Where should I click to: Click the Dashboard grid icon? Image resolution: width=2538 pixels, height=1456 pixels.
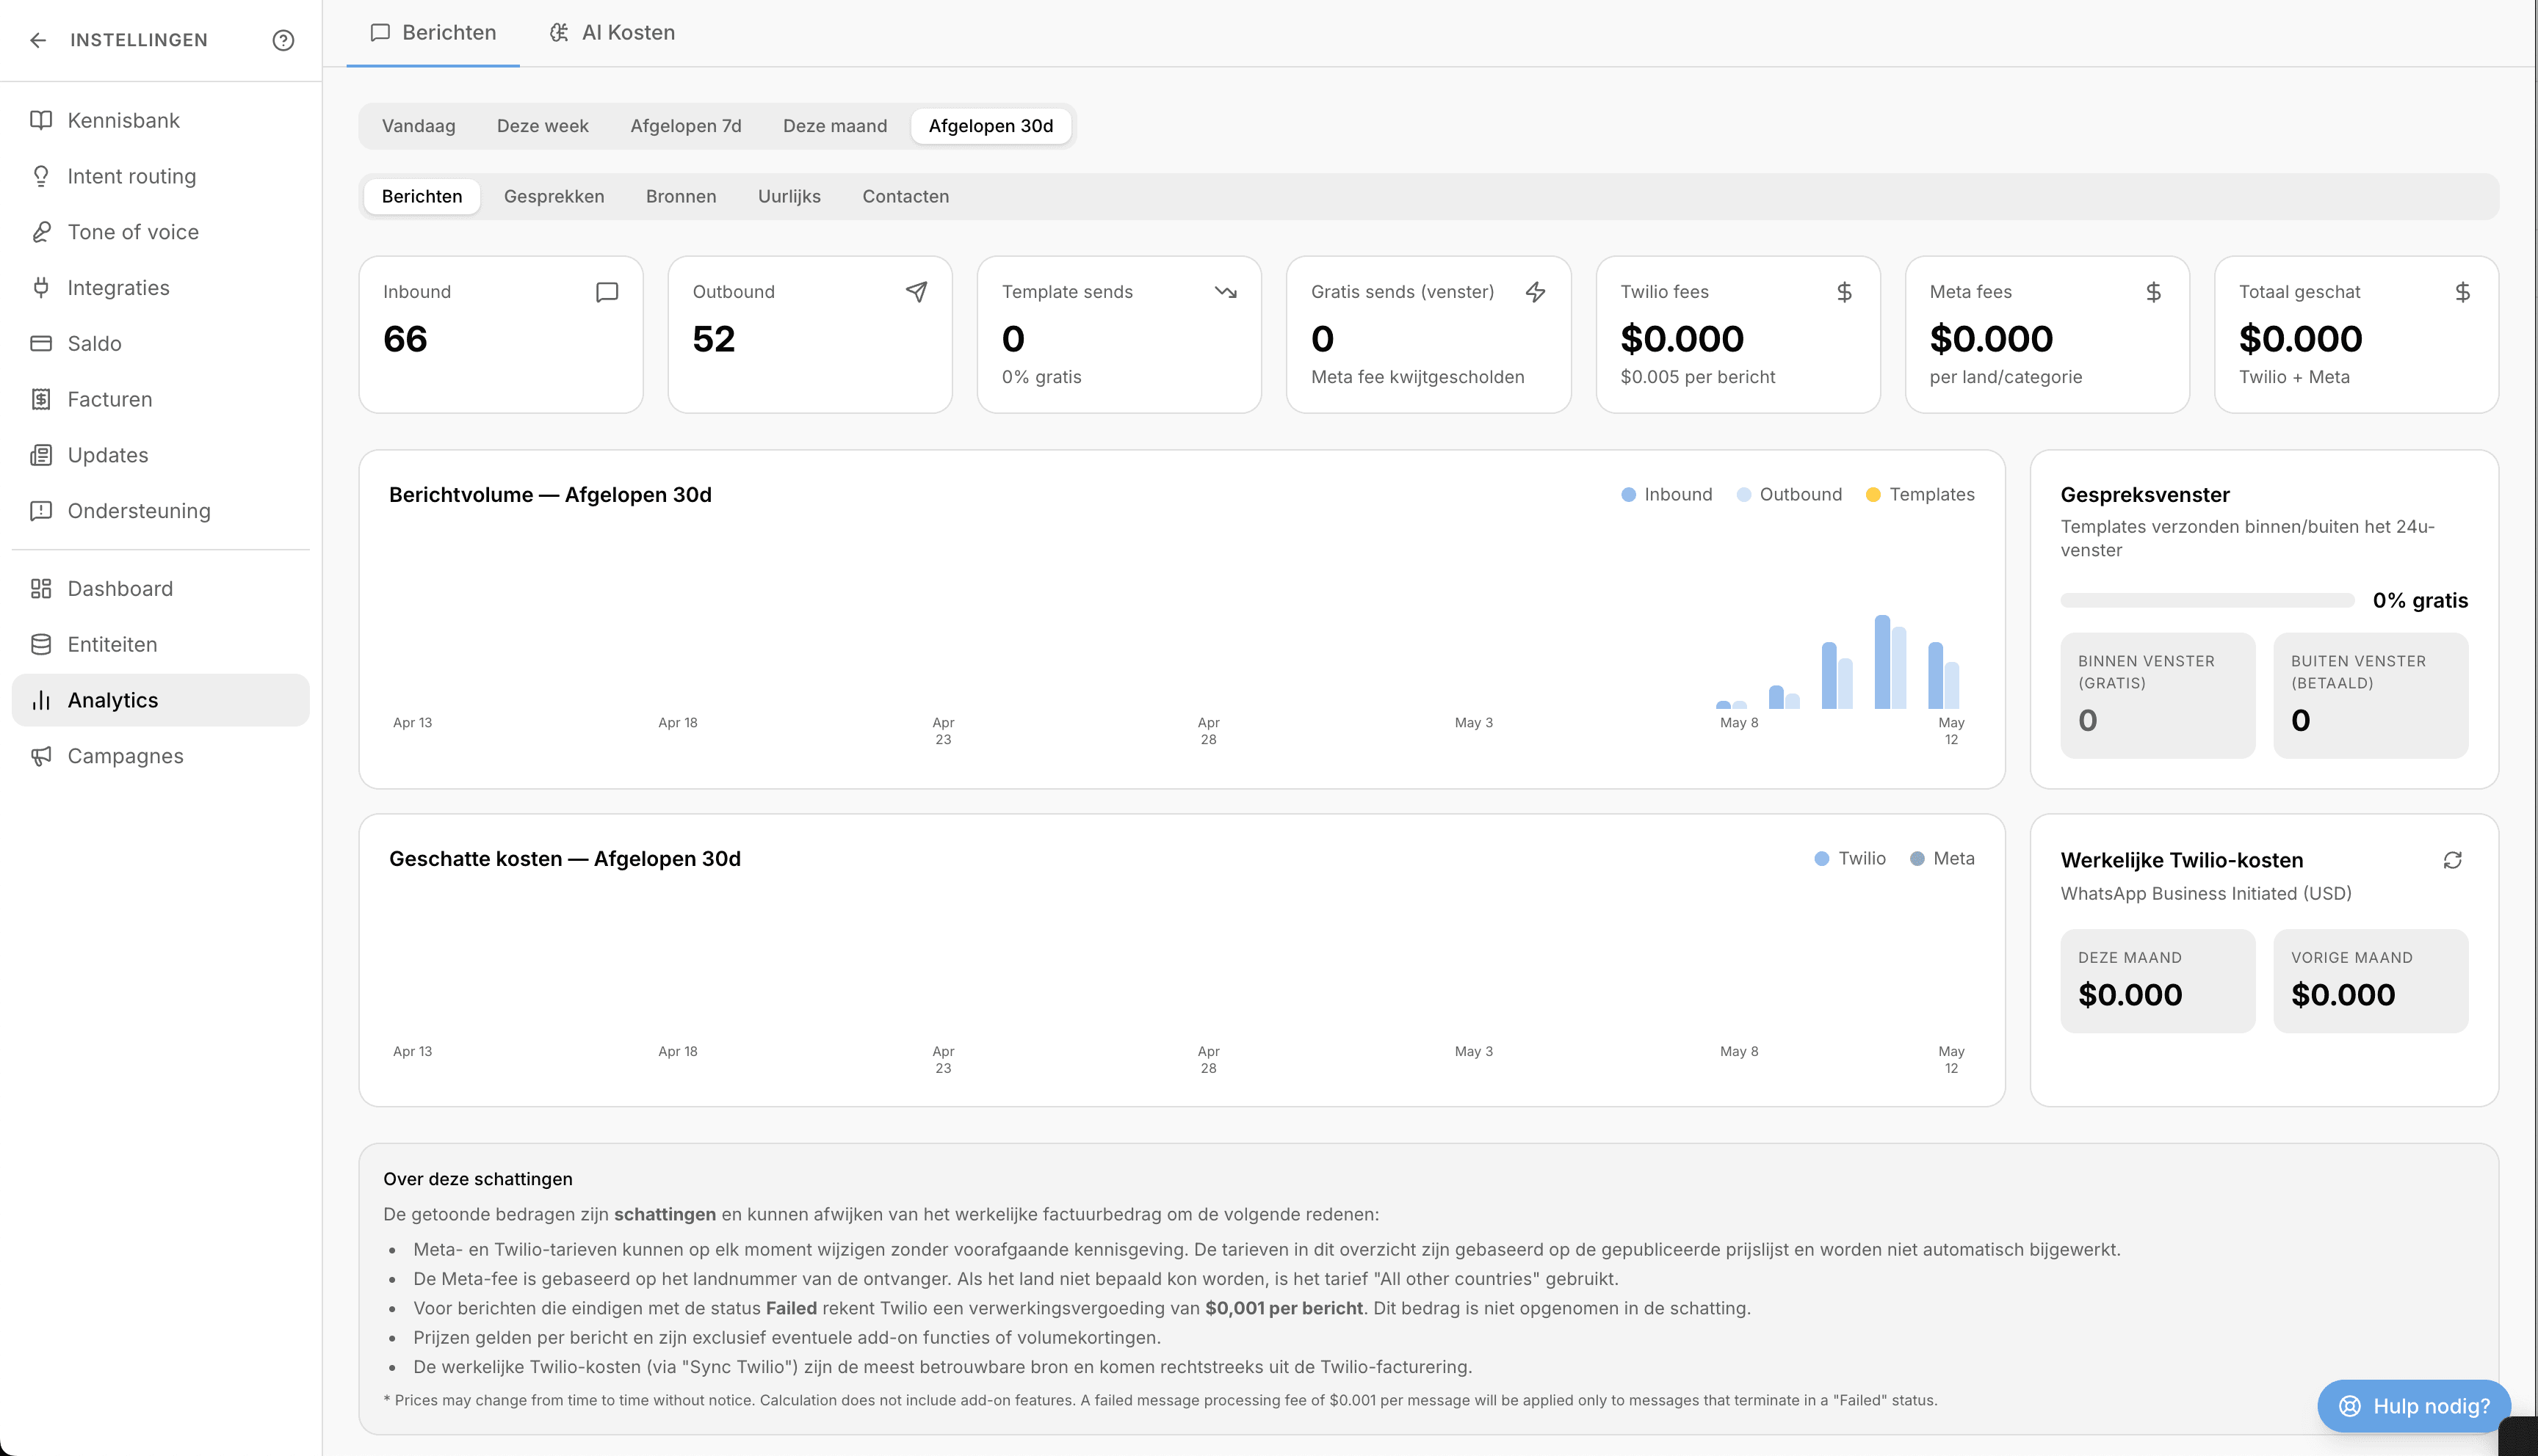41,588
